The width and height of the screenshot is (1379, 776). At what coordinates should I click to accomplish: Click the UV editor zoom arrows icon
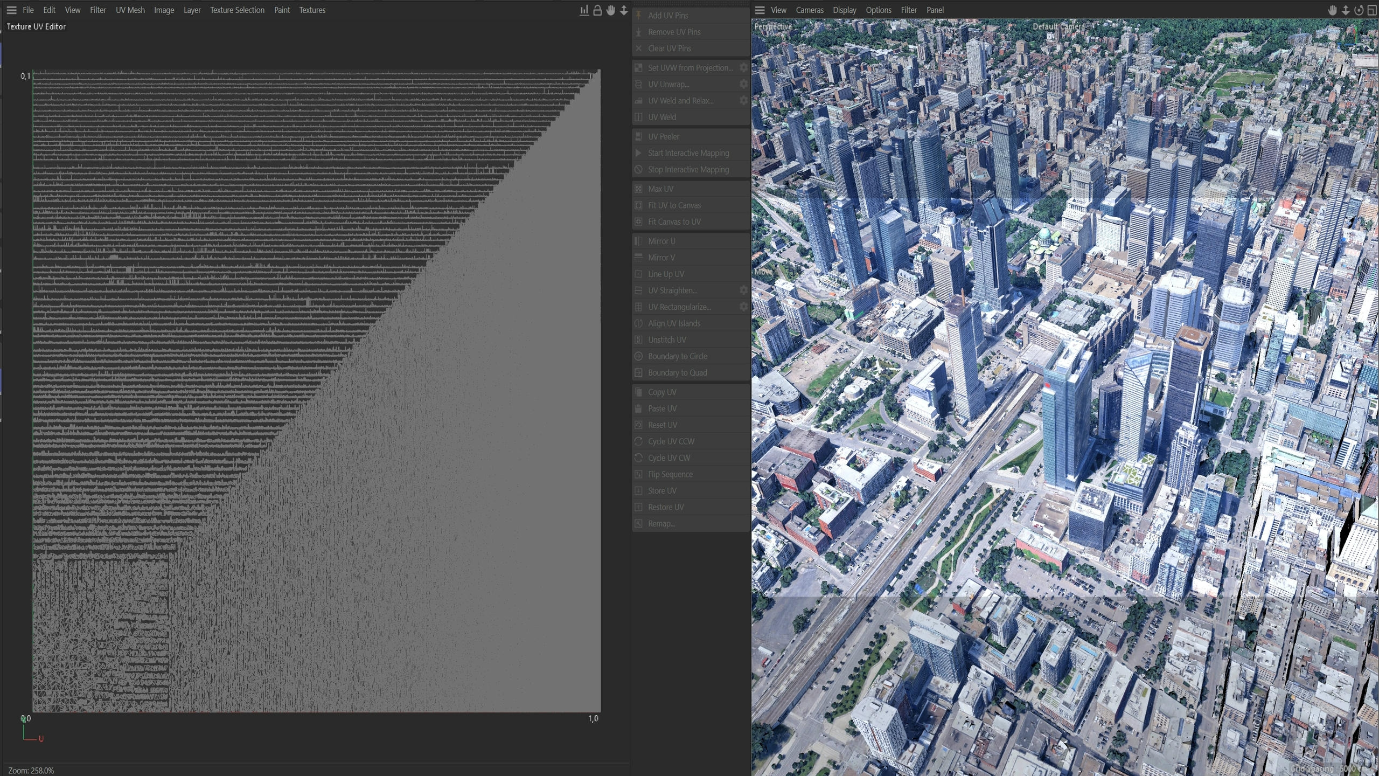pos(624,10)
